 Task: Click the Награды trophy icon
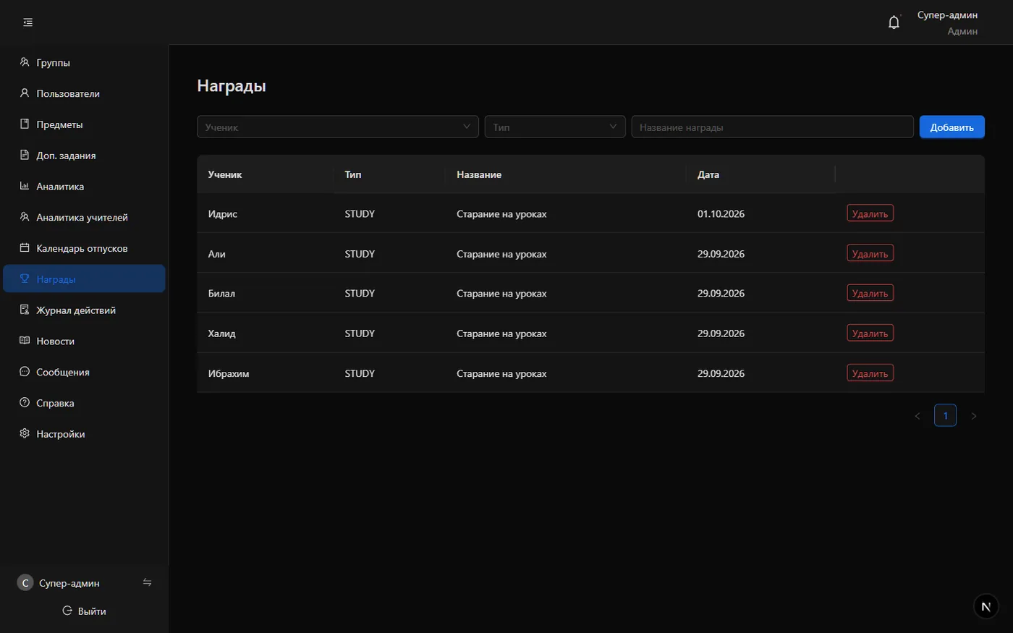pos(25,279)
